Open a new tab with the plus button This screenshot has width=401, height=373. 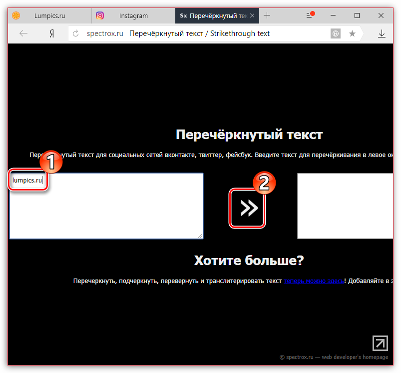pyautogui.click(x=267, y=15)
